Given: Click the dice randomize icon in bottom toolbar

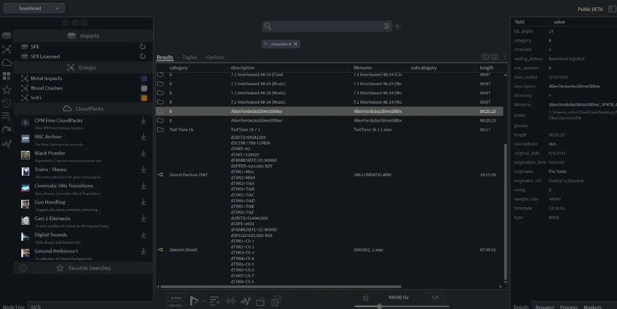Looking at the screenshot, I should [275, 301].
